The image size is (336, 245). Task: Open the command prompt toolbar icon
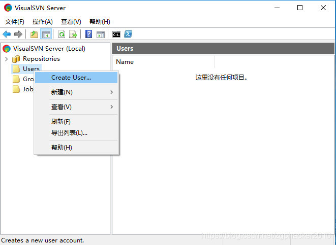(116, 34)
